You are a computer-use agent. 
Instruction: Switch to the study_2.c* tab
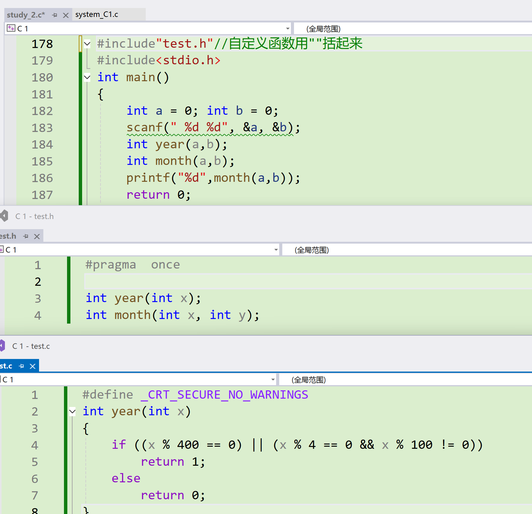coord(26,15)
